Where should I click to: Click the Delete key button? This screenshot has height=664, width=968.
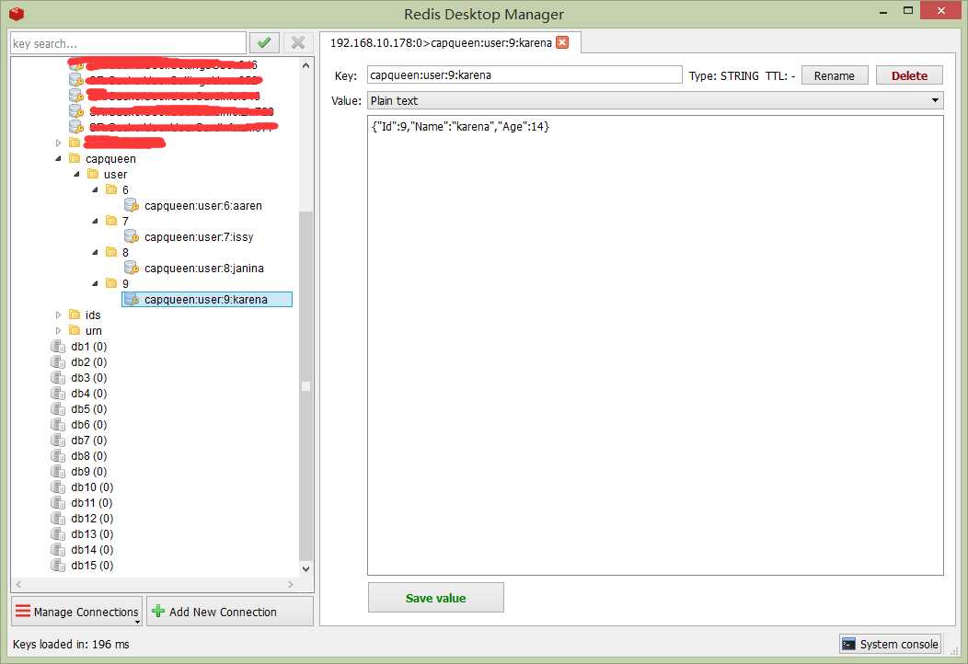pos(909,75)
